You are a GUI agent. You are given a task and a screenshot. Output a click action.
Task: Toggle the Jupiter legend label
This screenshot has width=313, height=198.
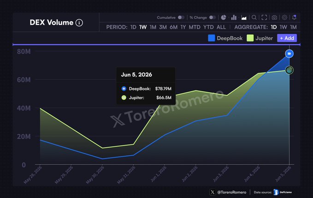click(264, 38)
